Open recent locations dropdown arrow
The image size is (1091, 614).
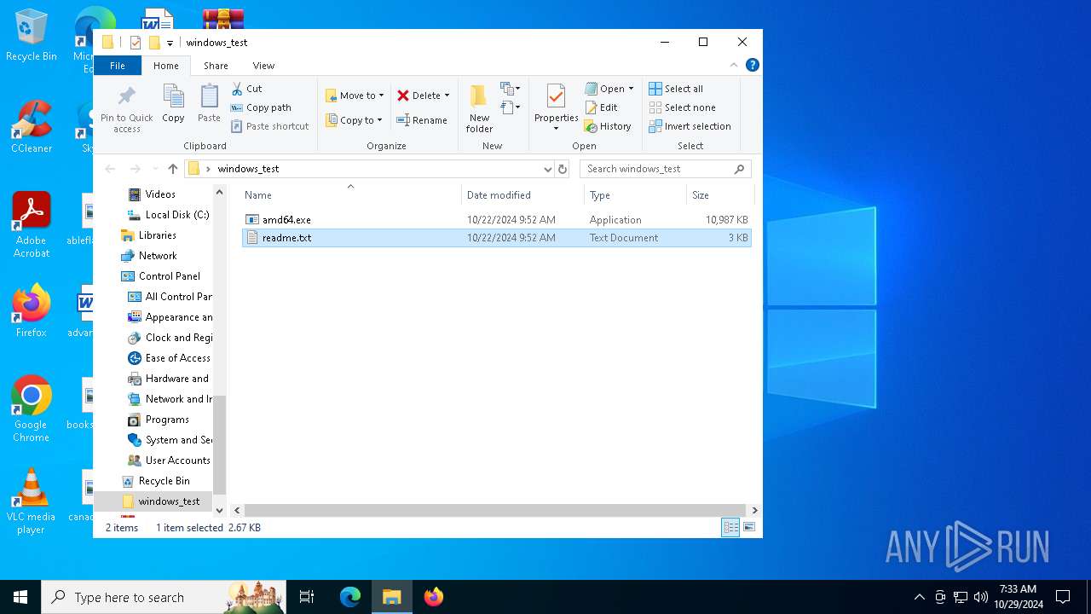(154, 169)
